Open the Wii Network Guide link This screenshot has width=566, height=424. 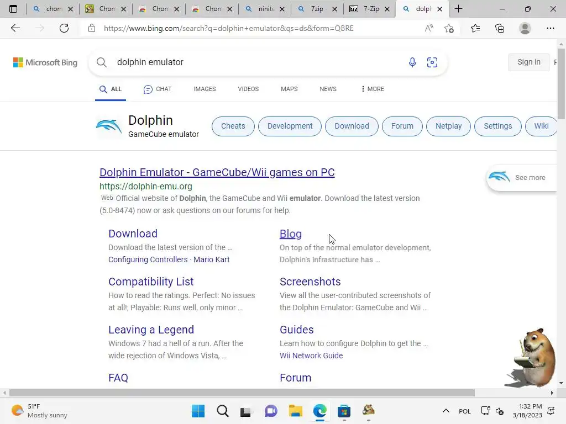(311, 356)
